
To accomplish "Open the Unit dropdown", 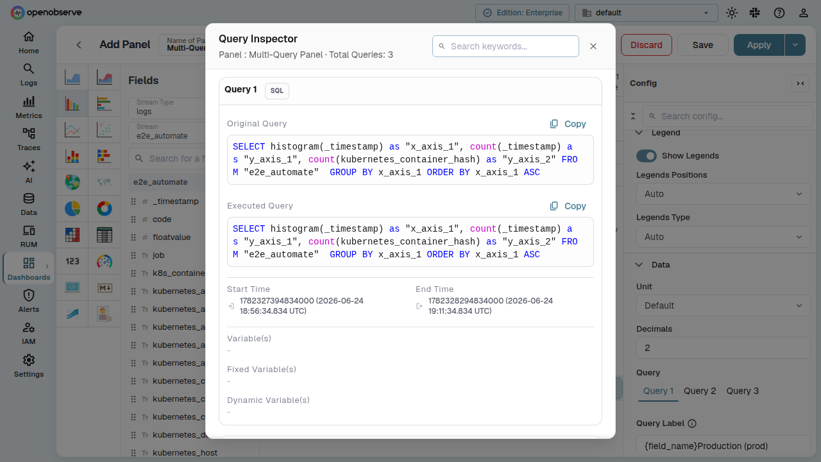I will coord(724,305).
